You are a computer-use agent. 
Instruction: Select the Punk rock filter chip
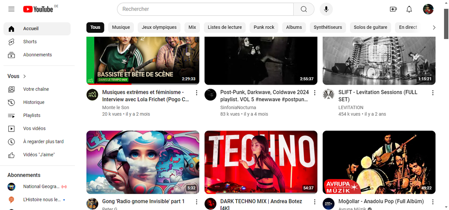pos(264,28)
